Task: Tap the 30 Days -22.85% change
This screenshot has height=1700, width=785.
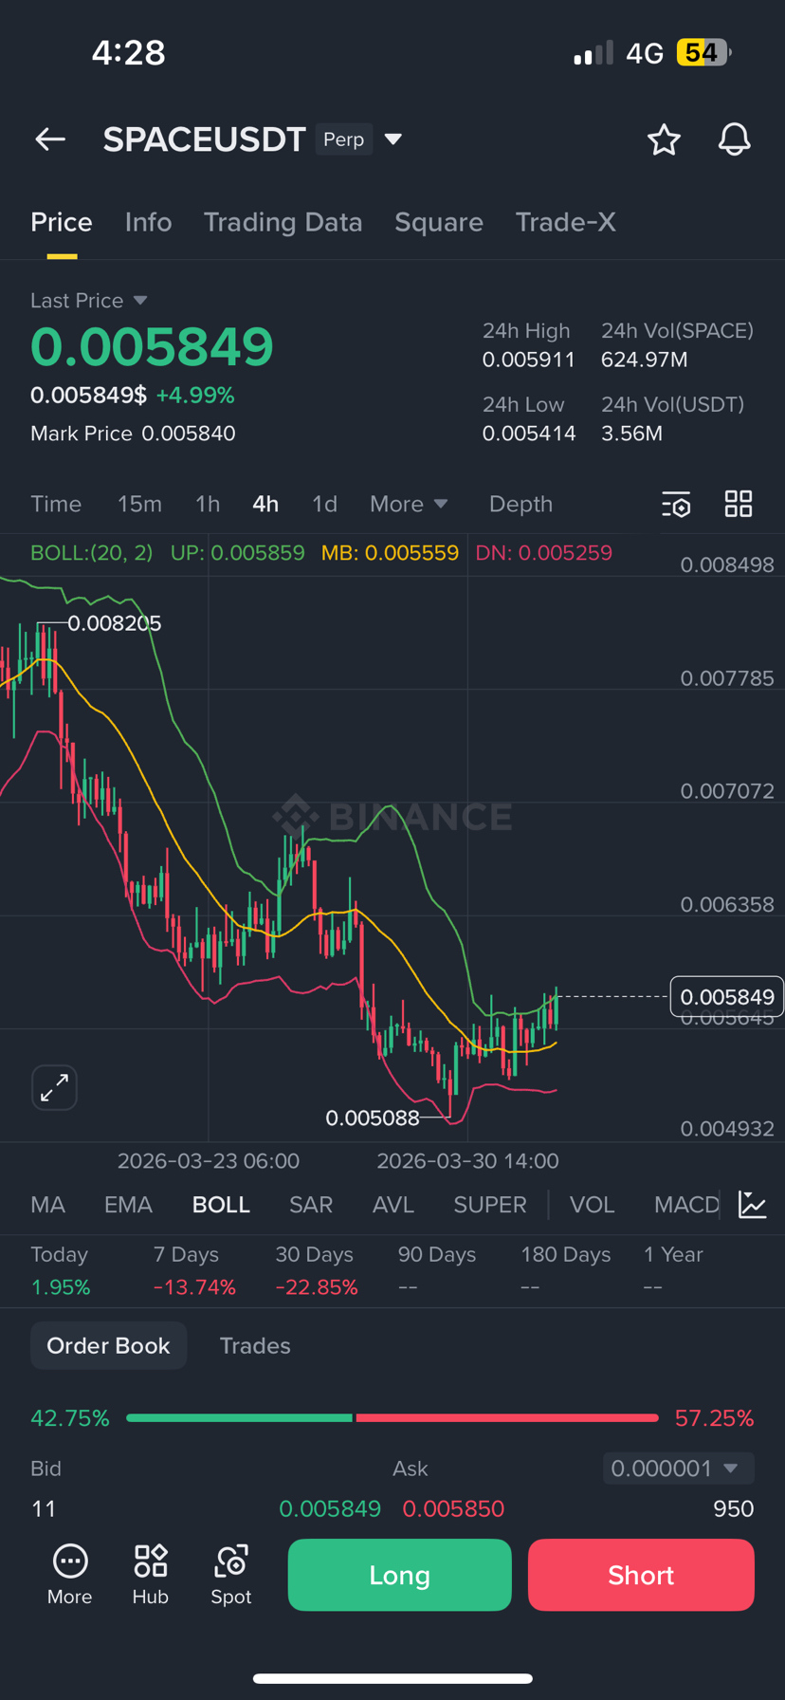Action: (317, 1287)
